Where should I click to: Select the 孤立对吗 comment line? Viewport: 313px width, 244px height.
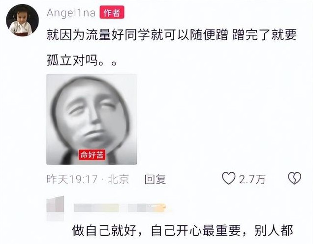81,60
